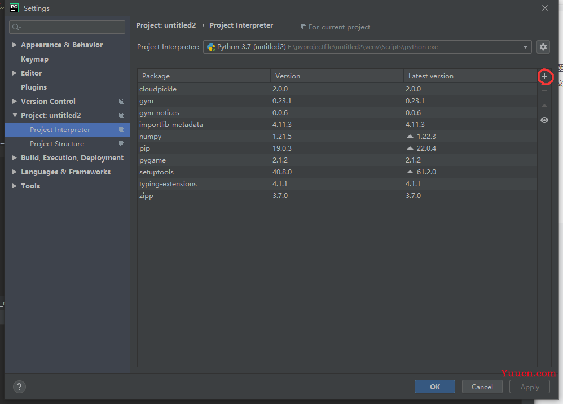
Task: Click the copy icon beside Version Control
Action: pyautogui.click(x=122, y=101)
